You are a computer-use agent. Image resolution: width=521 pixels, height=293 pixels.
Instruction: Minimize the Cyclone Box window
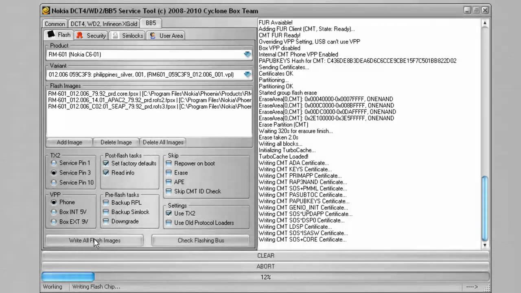click(x=467, y=11)
